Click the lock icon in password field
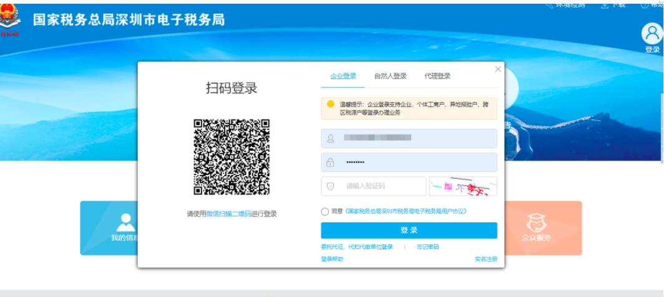 point(331,163)
